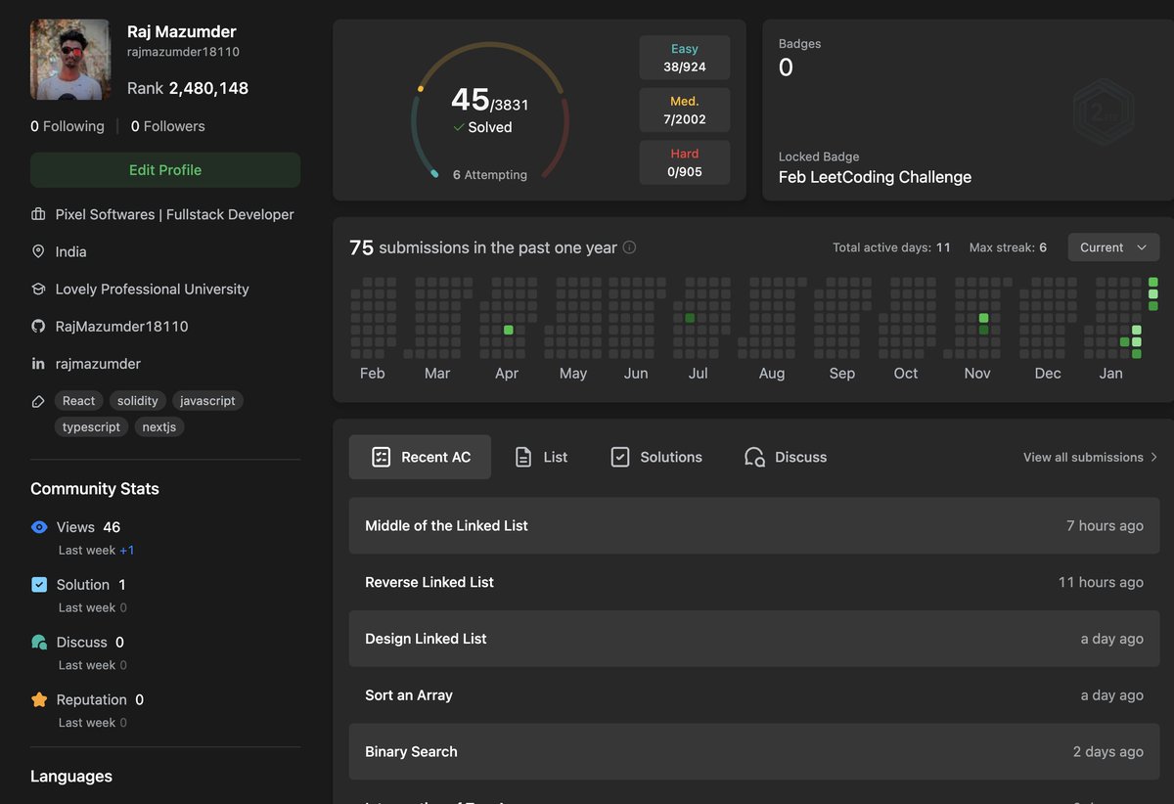
Task: Open View all submissions link
Action: pos(1091,457)
